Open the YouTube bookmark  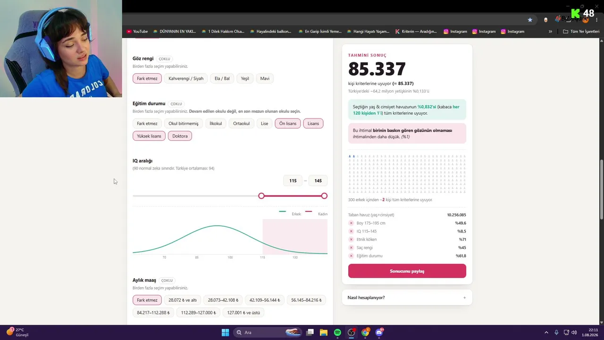tap(137, 32)
